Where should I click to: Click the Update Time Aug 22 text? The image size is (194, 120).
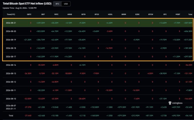(x=20, y=8)
